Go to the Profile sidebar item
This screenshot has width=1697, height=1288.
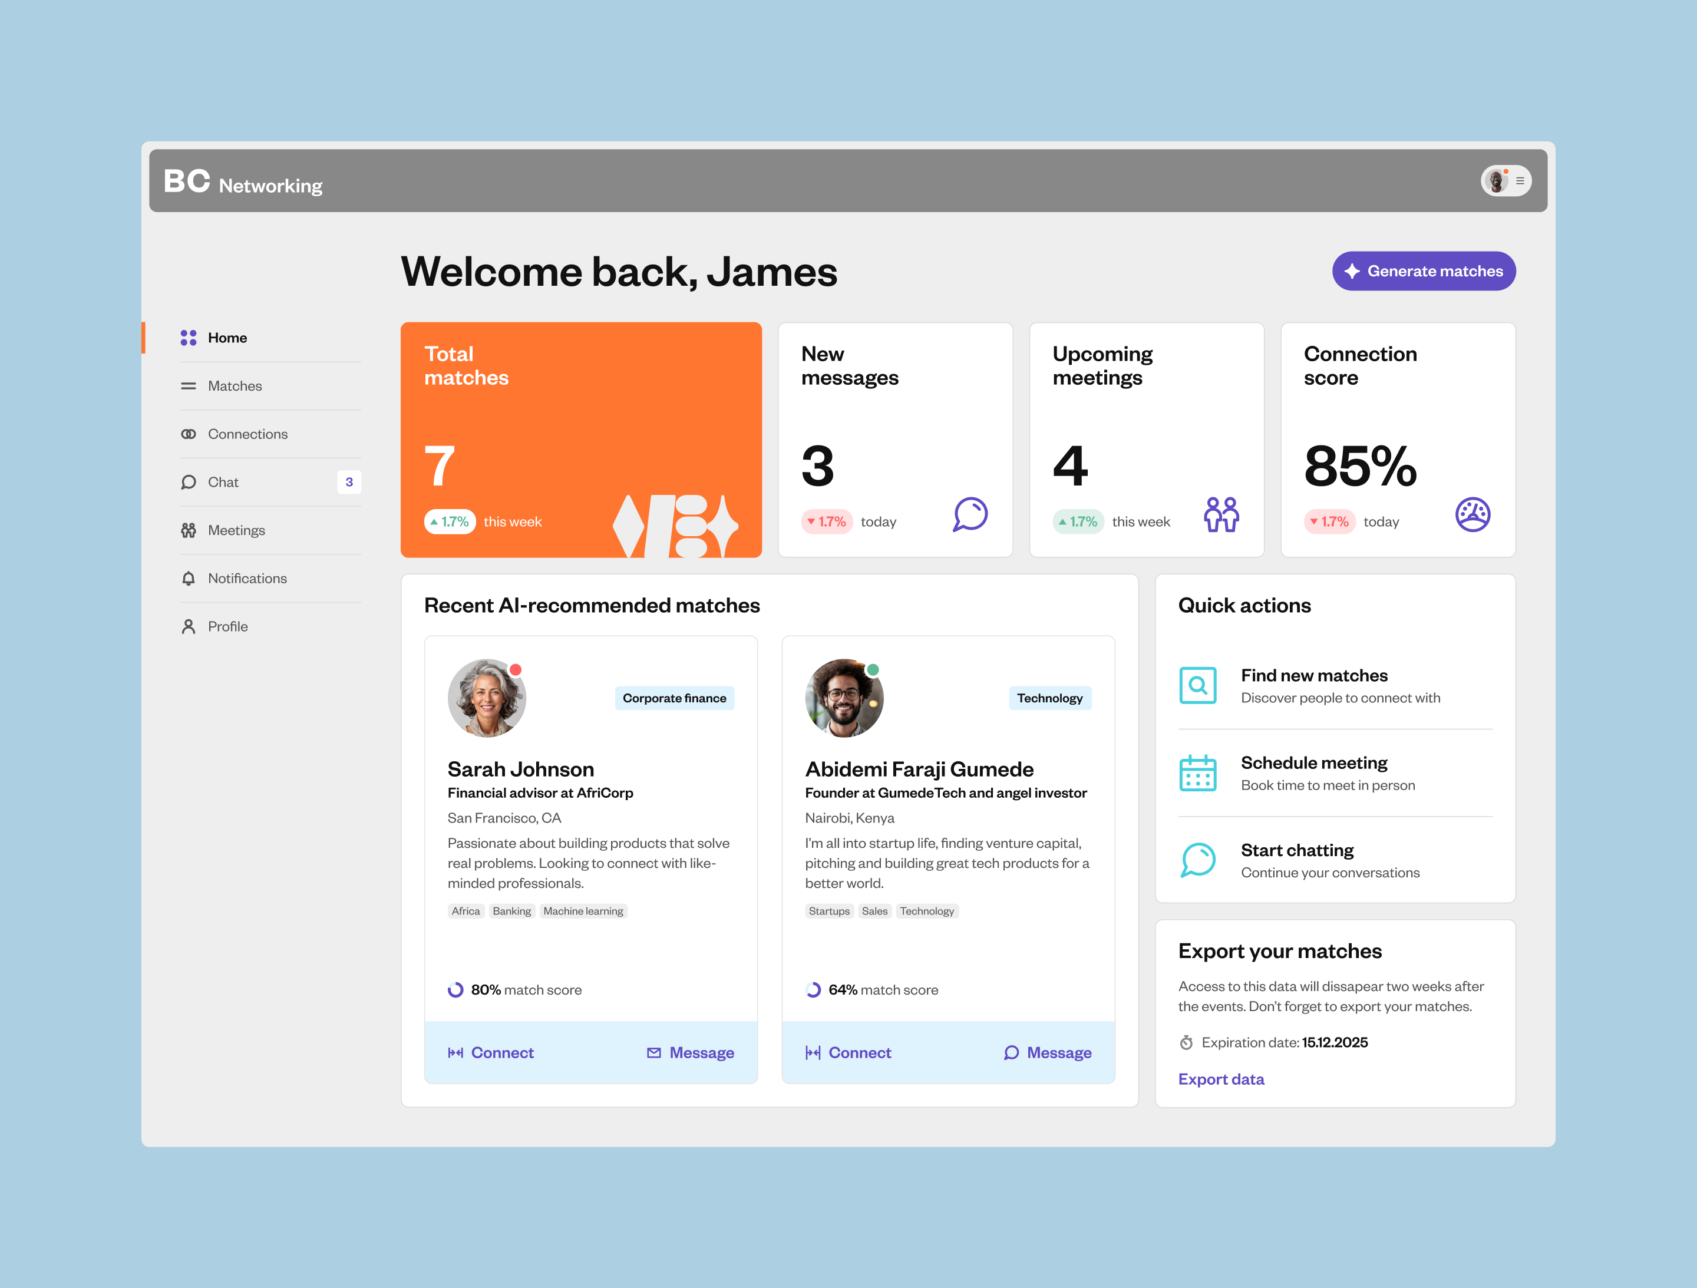click(228, 627)
